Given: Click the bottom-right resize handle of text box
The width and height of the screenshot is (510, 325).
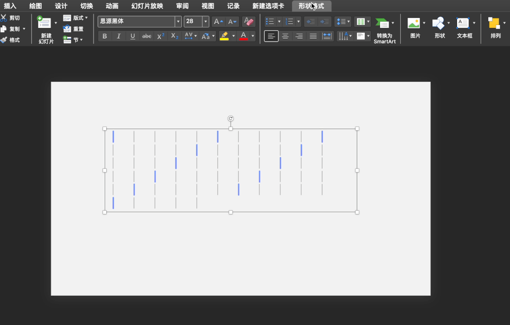Looking at the screenshot, I should click(357, 212).
